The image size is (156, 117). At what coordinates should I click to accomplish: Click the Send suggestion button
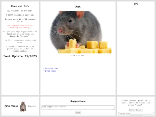pyautogui.click(x=78, y=112)
